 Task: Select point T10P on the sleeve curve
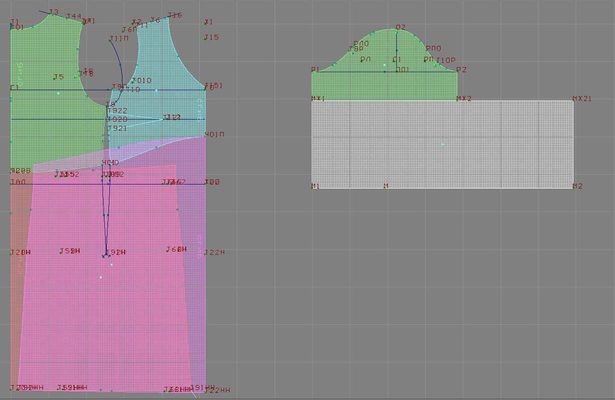437,64
